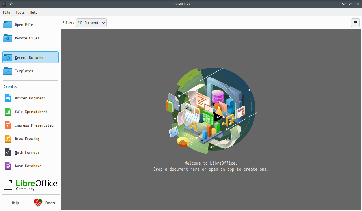This screenshot has height=211, width=362.
Task: Click the Open File label
Action: (x=24, y=25)
